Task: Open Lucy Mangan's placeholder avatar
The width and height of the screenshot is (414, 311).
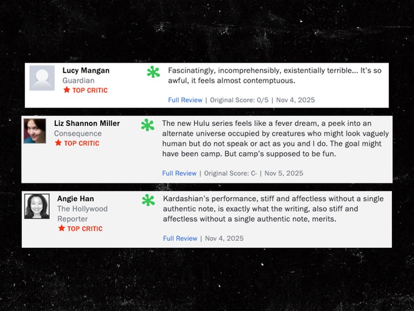Action: (42, 78)
